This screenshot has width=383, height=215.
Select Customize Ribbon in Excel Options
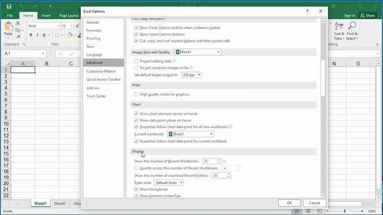click(104, 72)
